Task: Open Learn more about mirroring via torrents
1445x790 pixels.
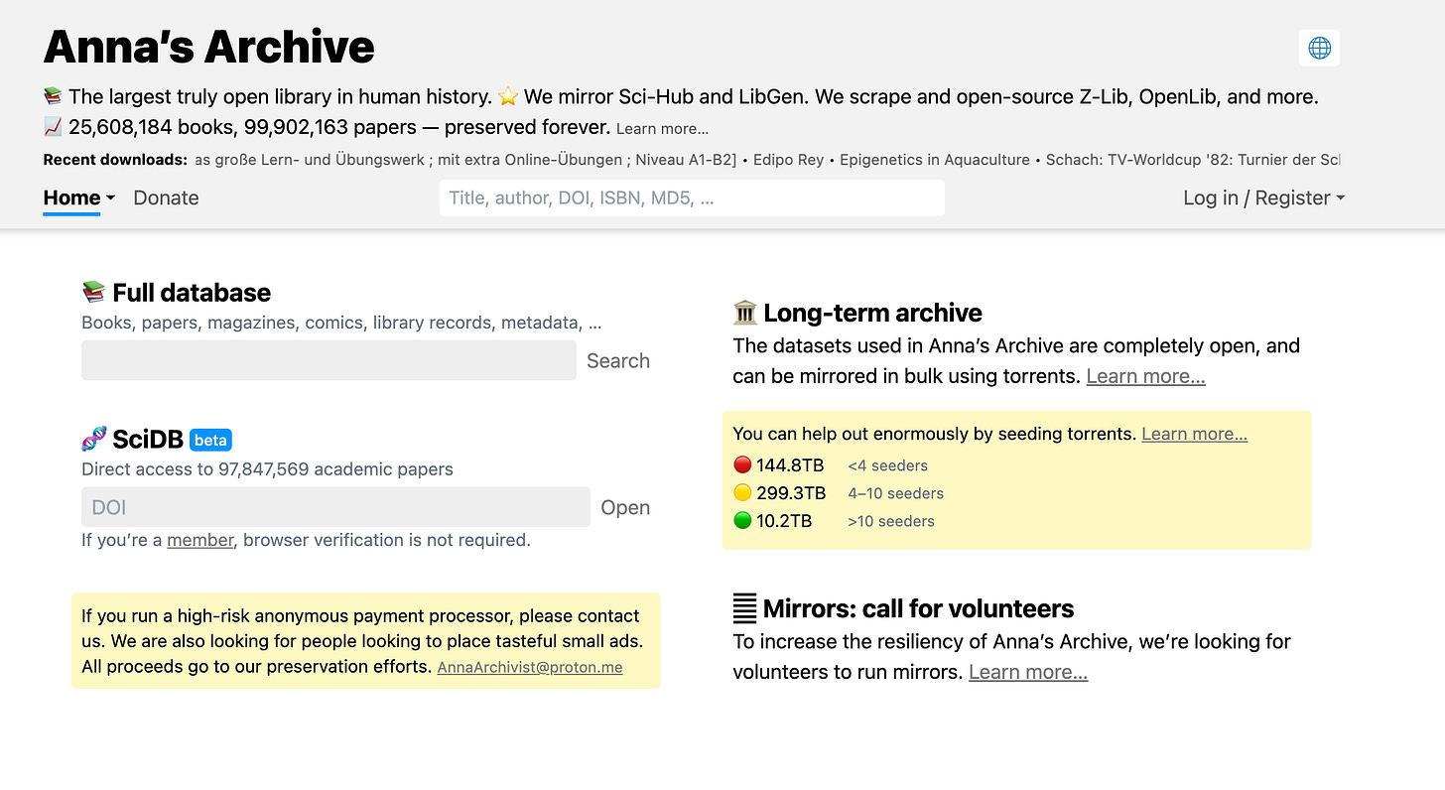Action: click(x=1146, y=376)
